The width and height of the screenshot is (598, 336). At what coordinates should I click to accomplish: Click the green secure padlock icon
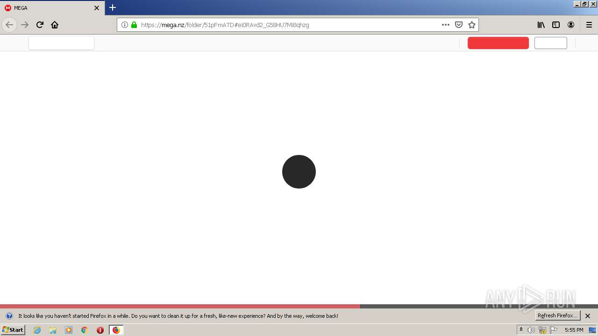pos(134,25)
